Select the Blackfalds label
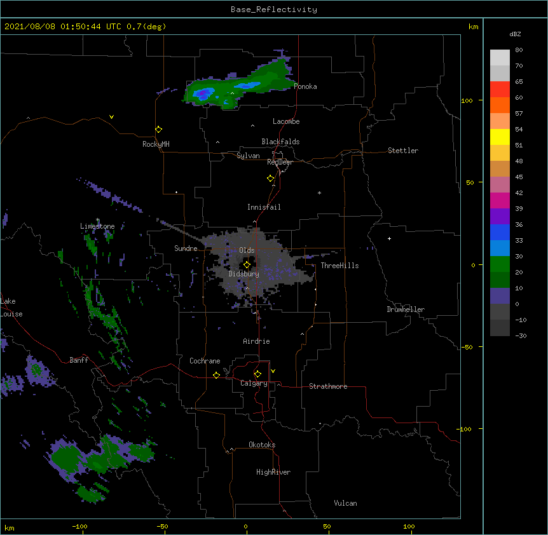This screenshot has height=535, width=548. tap(280, 142)
